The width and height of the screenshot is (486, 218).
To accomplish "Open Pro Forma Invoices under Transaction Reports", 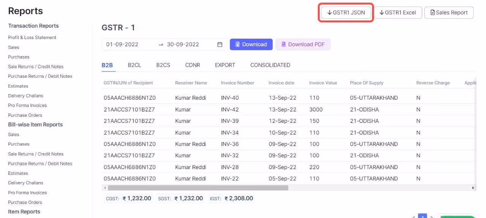I will (x=27, y=105).
